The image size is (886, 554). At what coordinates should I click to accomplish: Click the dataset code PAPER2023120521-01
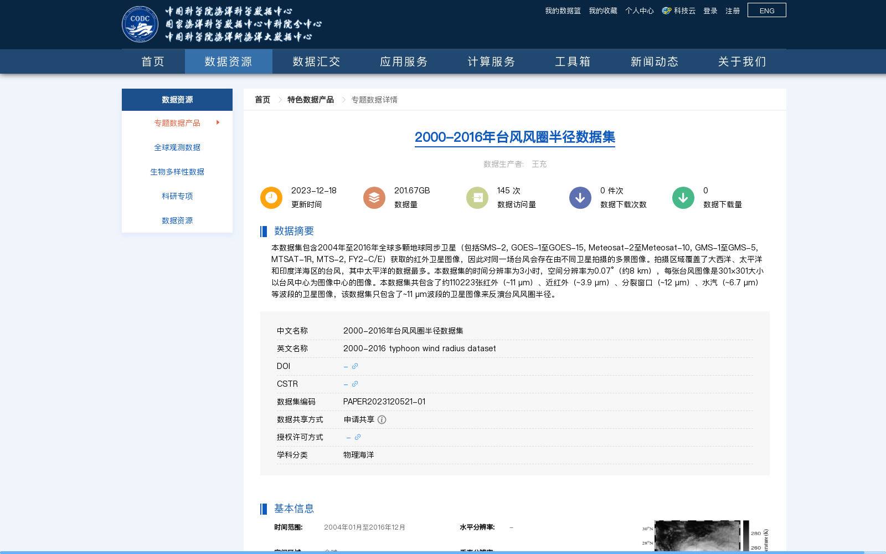[384, 402]
